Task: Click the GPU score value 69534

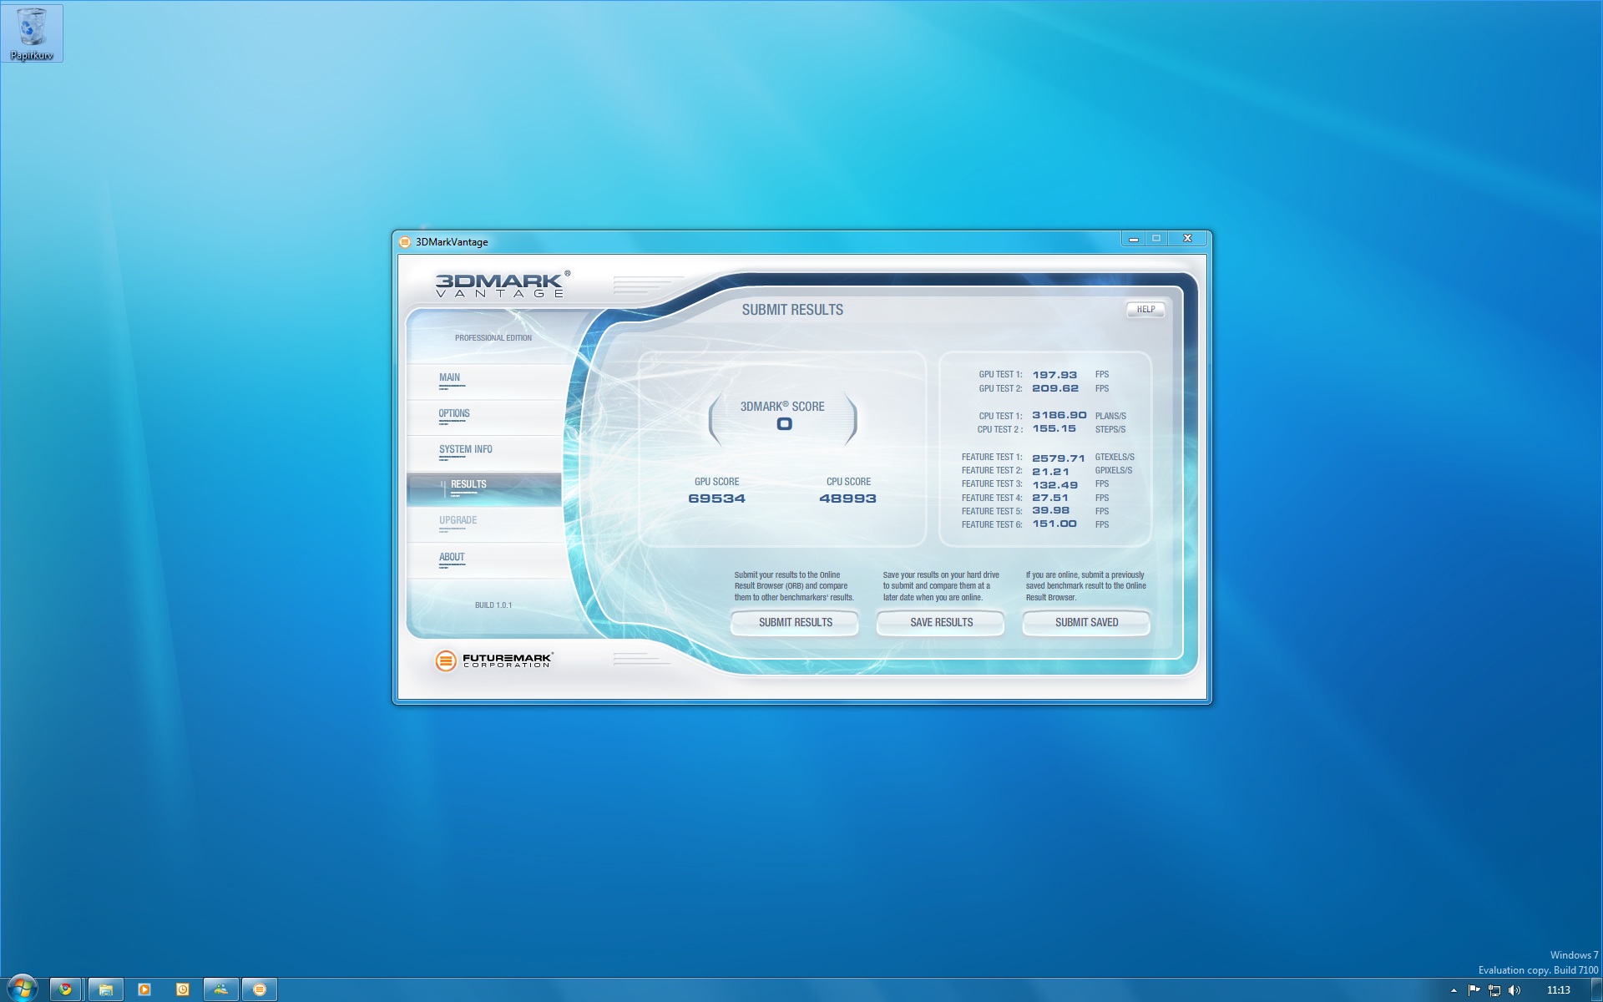Action: (x=716, y=499)
